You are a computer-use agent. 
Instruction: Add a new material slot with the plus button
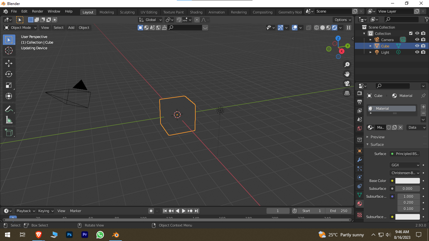click(x=423, y=107)
